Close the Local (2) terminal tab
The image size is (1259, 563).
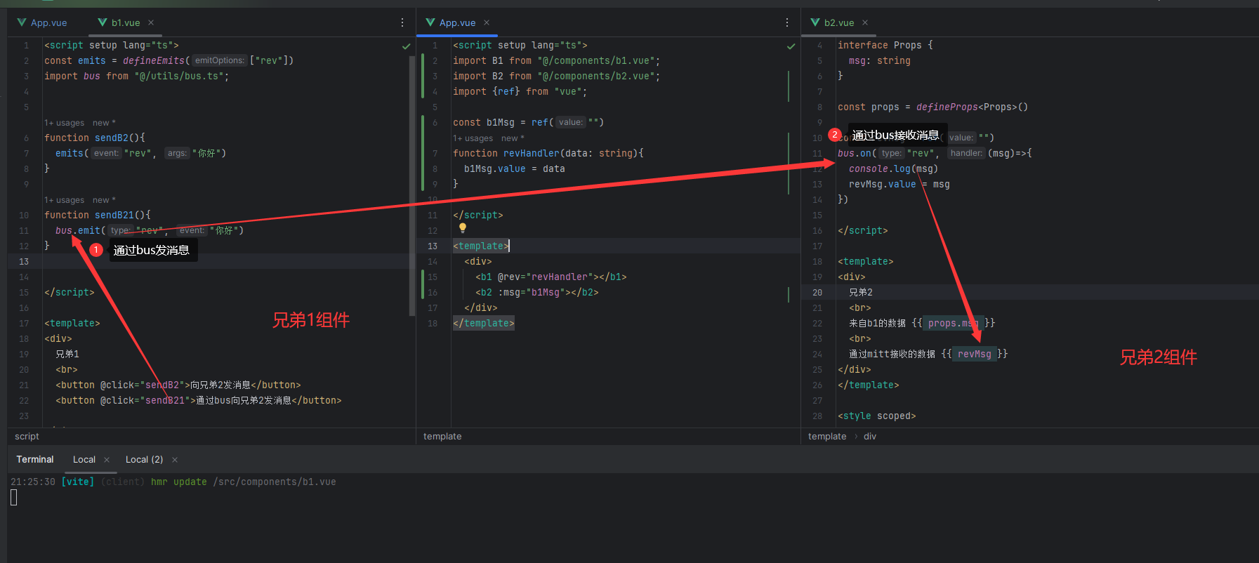pos(175,460)
